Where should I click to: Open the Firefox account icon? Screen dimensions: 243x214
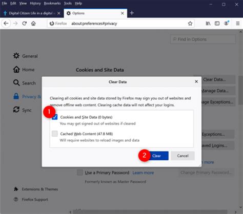227,23
